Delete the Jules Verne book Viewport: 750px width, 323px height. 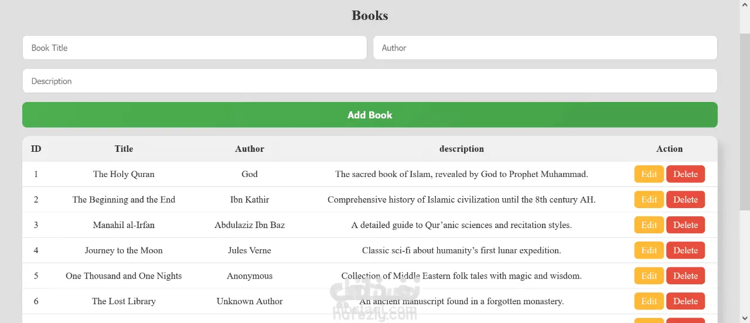[685, 250]
